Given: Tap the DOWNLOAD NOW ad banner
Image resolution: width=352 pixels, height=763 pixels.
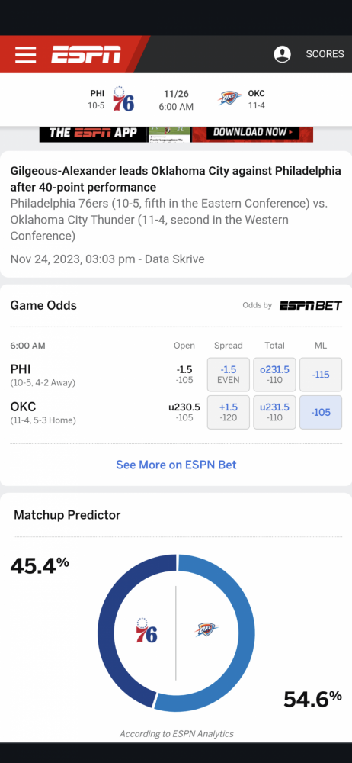Looking at the screenshot, I should click(x=252, y=134).
